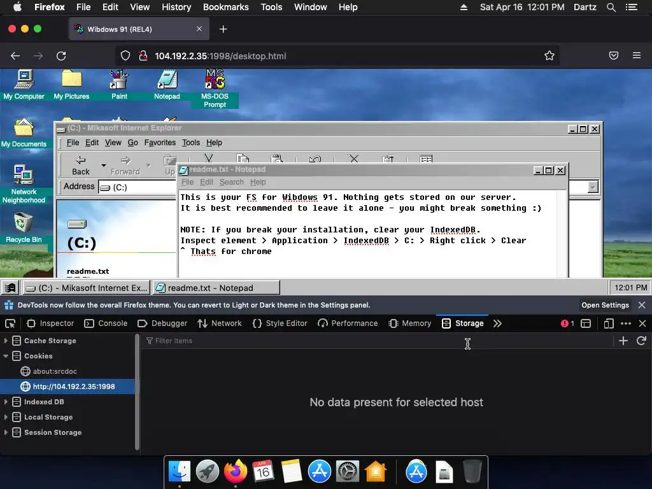Image resolution: width=652 pixels, height=489 pixels.
Task: Reload the page in Firefox
Action: [61, 56]
